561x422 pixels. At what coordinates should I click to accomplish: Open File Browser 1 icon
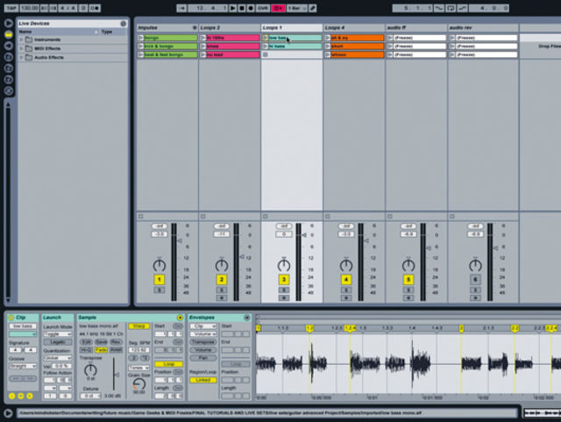pyautogui.click(x=9, y=57)
